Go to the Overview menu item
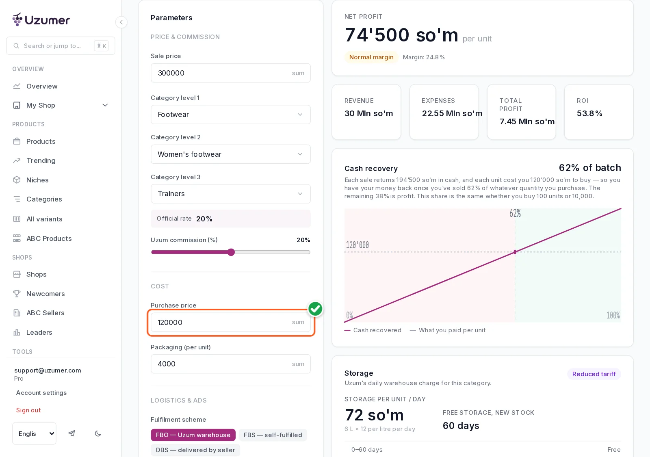650x457 pixels. coord(61,86)
